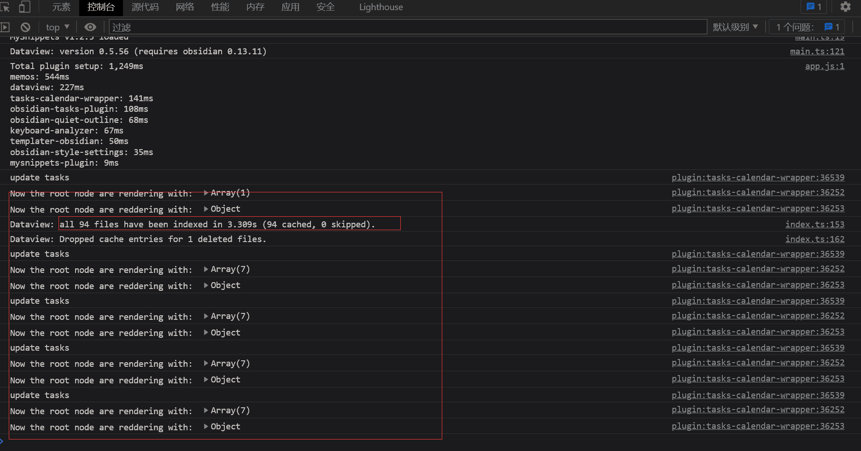Expand the first Array(7) entry
The height and width of the screenshot is (451, 861).
(x=227, y=269)
